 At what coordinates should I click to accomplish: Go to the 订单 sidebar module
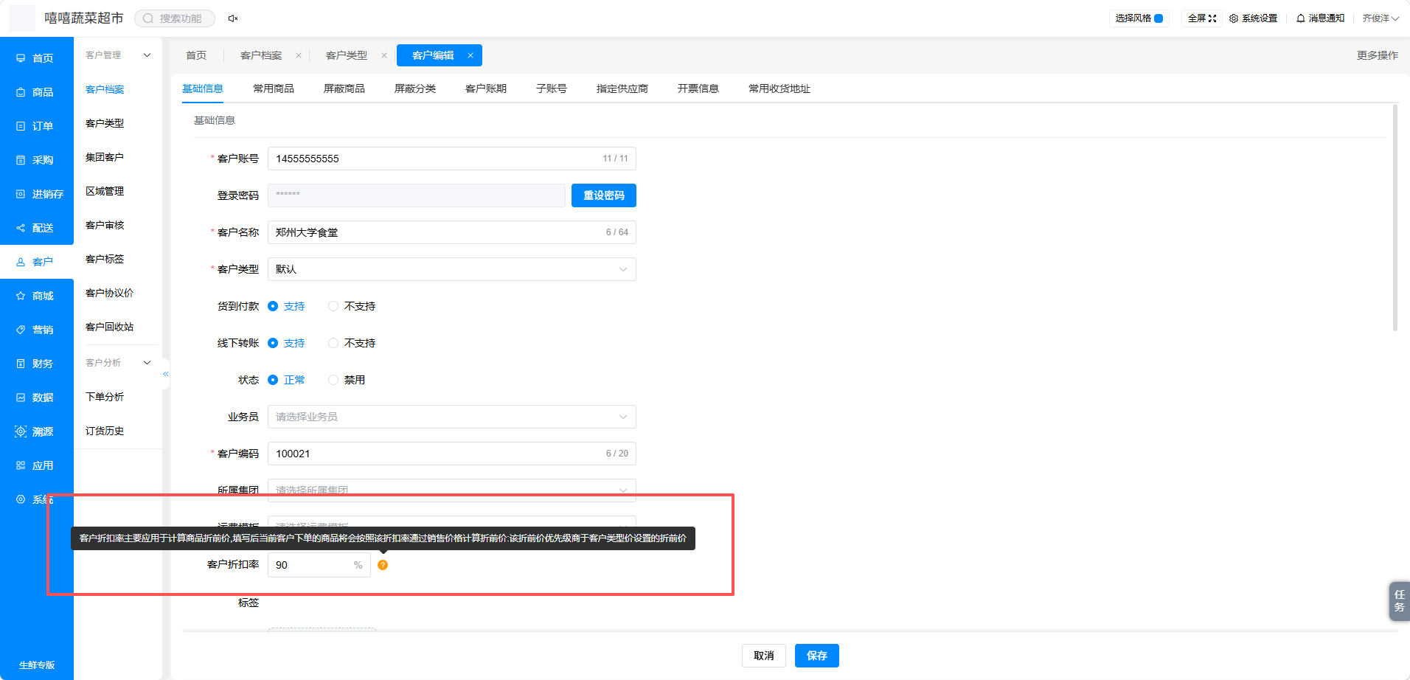pos(36,126)
